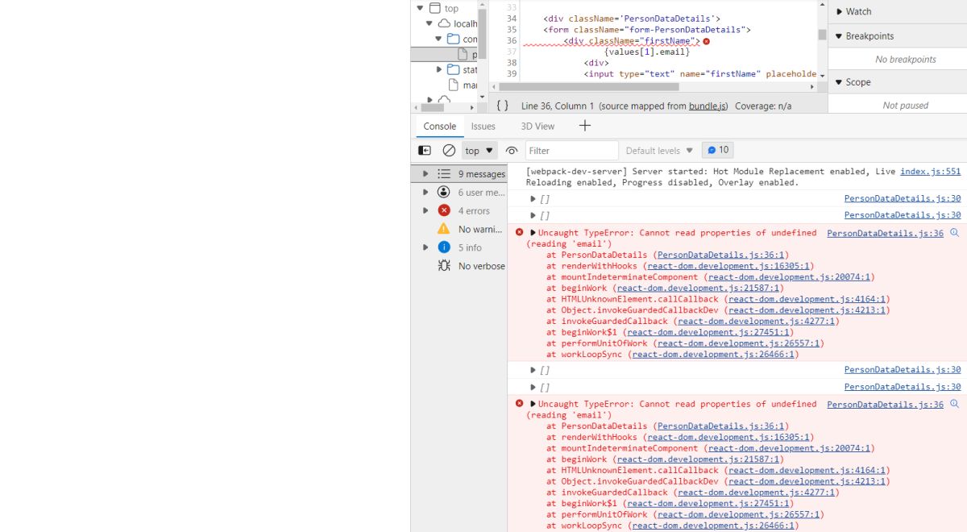The height and width of the screenshot is (532, 967).
Task: Add a new drawer tab with the plus icon
Action: (585, 126)
